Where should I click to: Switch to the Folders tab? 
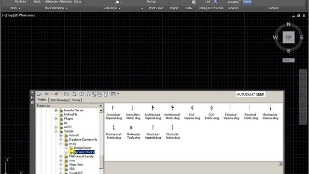pyautogui.click(x=42, y=100)
